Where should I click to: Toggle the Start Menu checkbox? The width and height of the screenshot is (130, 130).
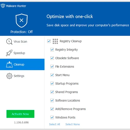coord(52,75)
